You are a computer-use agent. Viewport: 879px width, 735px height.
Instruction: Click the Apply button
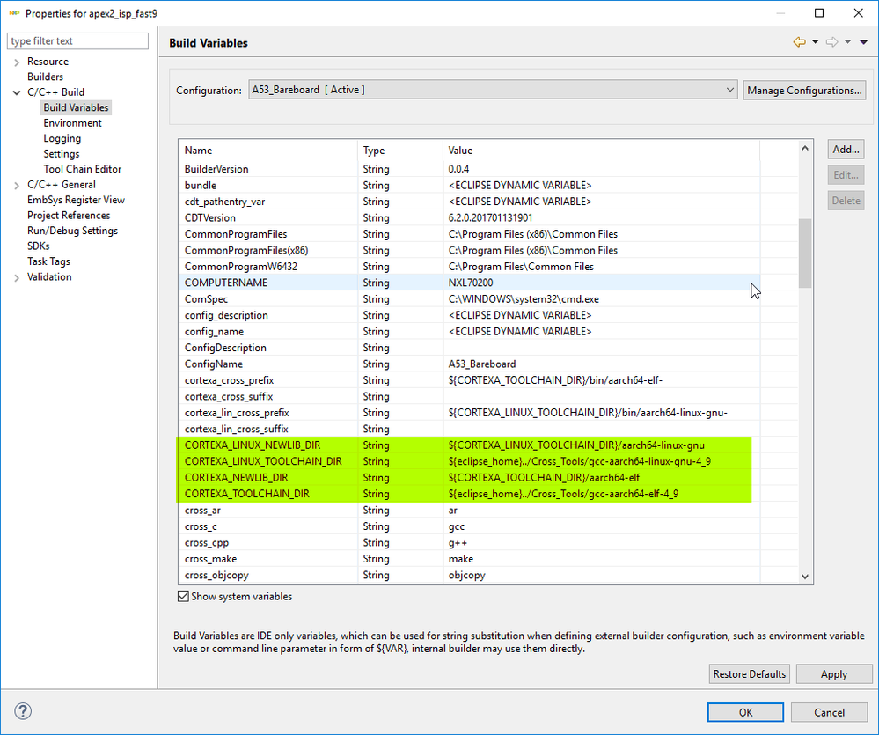[x=834, y=674]
